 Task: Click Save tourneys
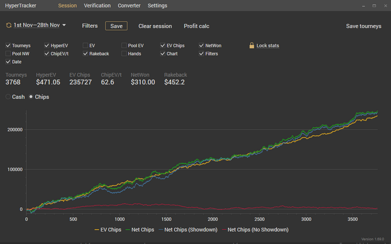[x=364, y=26]
